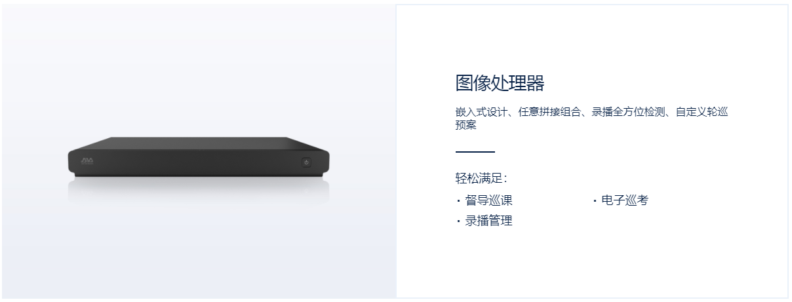The width and height of the screenshot is (792, 302).
Task: Click the top surface of the black device
Action: coord(199,144)
